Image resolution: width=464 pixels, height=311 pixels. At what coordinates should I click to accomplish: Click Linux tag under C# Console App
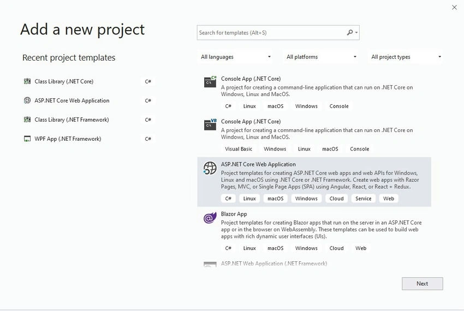point(249,106)
